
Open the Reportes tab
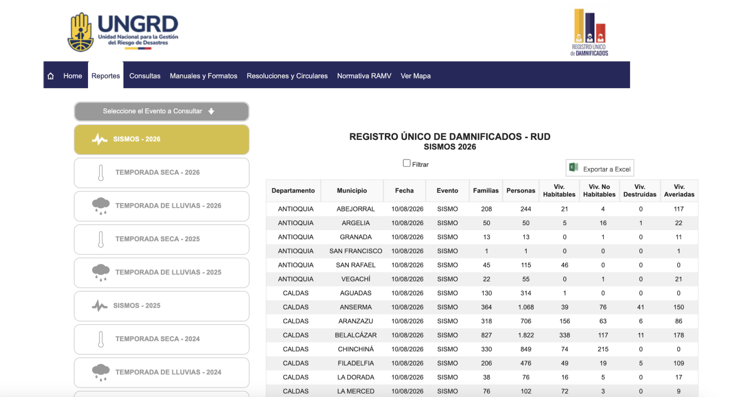point(106,76)
